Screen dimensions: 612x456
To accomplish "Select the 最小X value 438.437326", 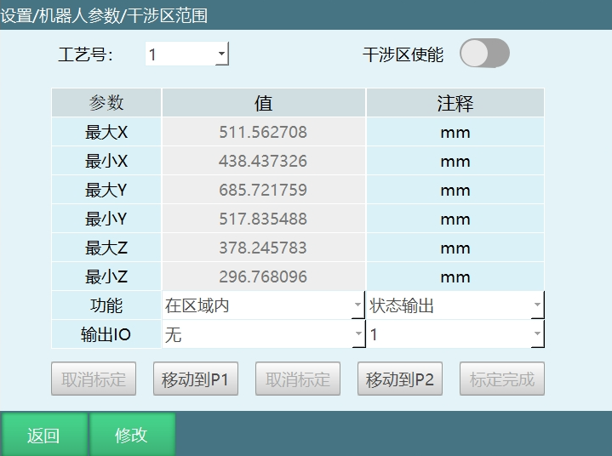I will coord(264,161).
